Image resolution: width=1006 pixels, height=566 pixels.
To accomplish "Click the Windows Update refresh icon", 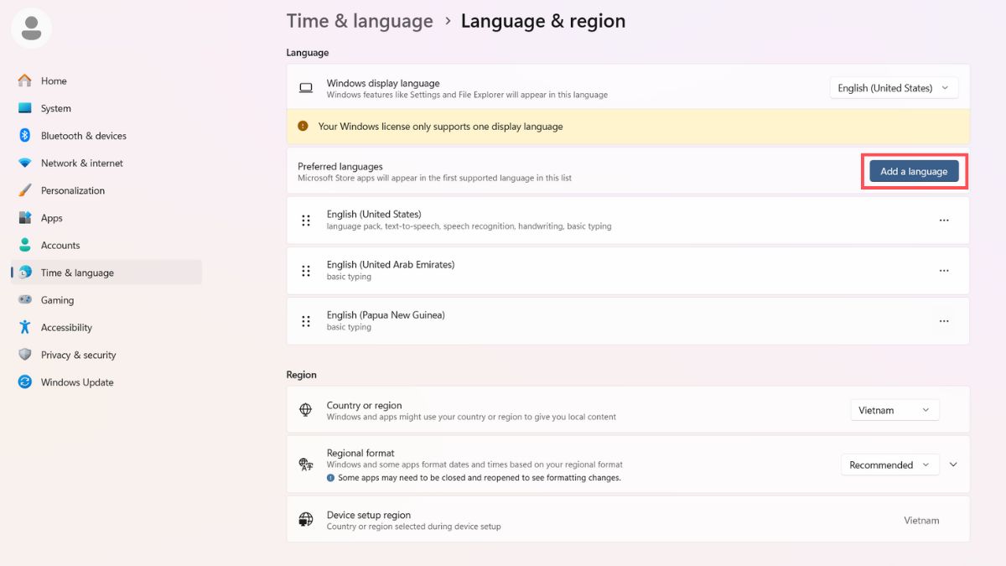I will [x=25, y=382].
